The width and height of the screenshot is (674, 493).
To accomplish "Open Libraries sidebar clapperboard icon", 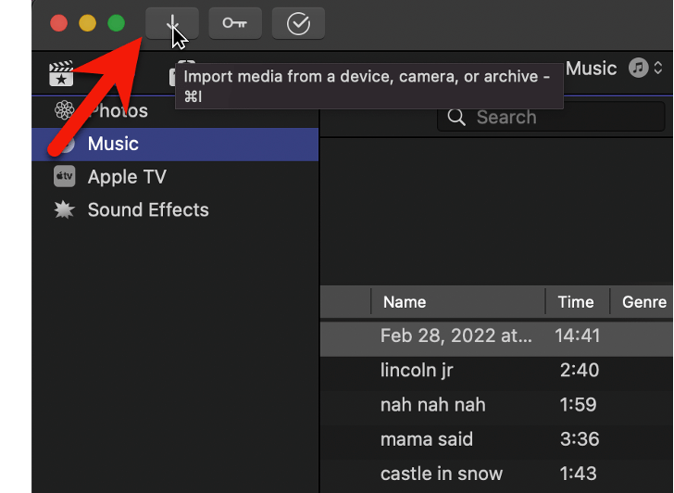I will coord(61,73).
